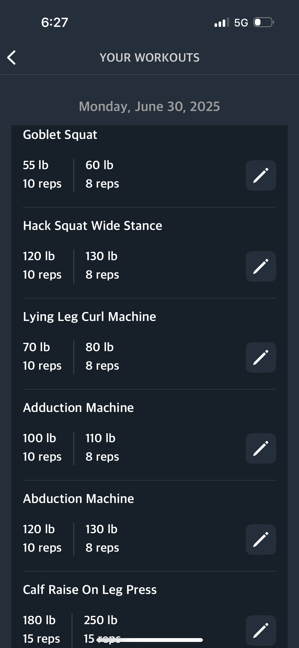
Task: Open the Hack Squat Wide Stance title
Action: tap(93, 226)
